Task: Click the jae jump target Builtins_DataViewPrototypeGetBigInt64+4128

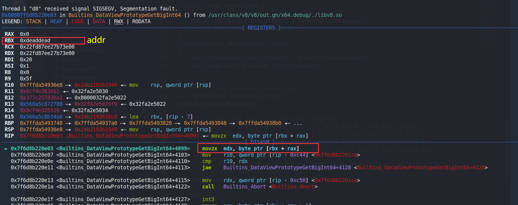Action: pyautogui.click(x=287, y=168)
